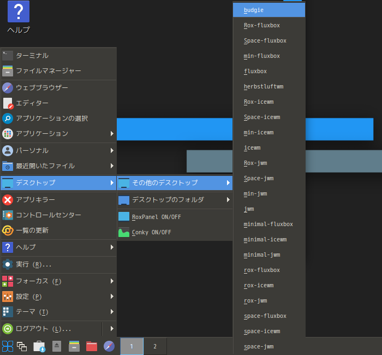This screenshot has height=355, width=382.
Task: Click the eject media taskbar icon
Action: coord(57,346)
